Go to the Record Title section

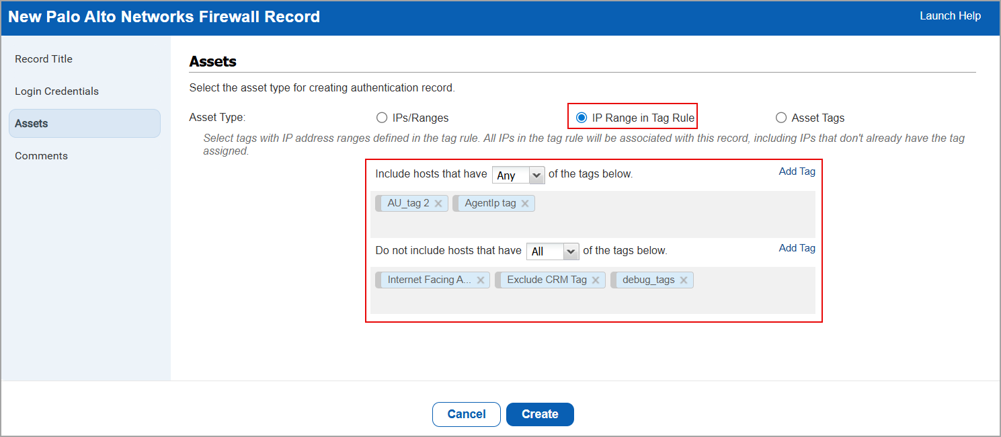tap(44, 58)
